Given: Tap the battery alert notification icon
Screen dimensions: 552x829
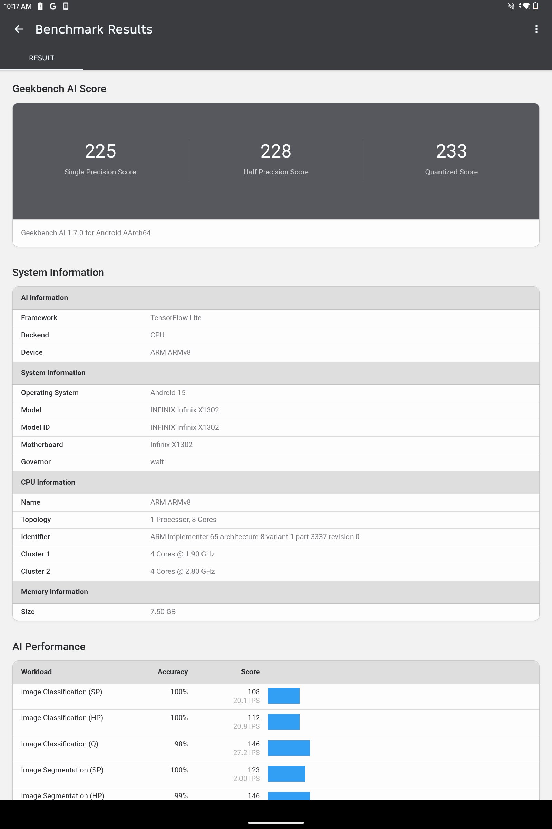Looking at the screenshot, I should 40,6.
